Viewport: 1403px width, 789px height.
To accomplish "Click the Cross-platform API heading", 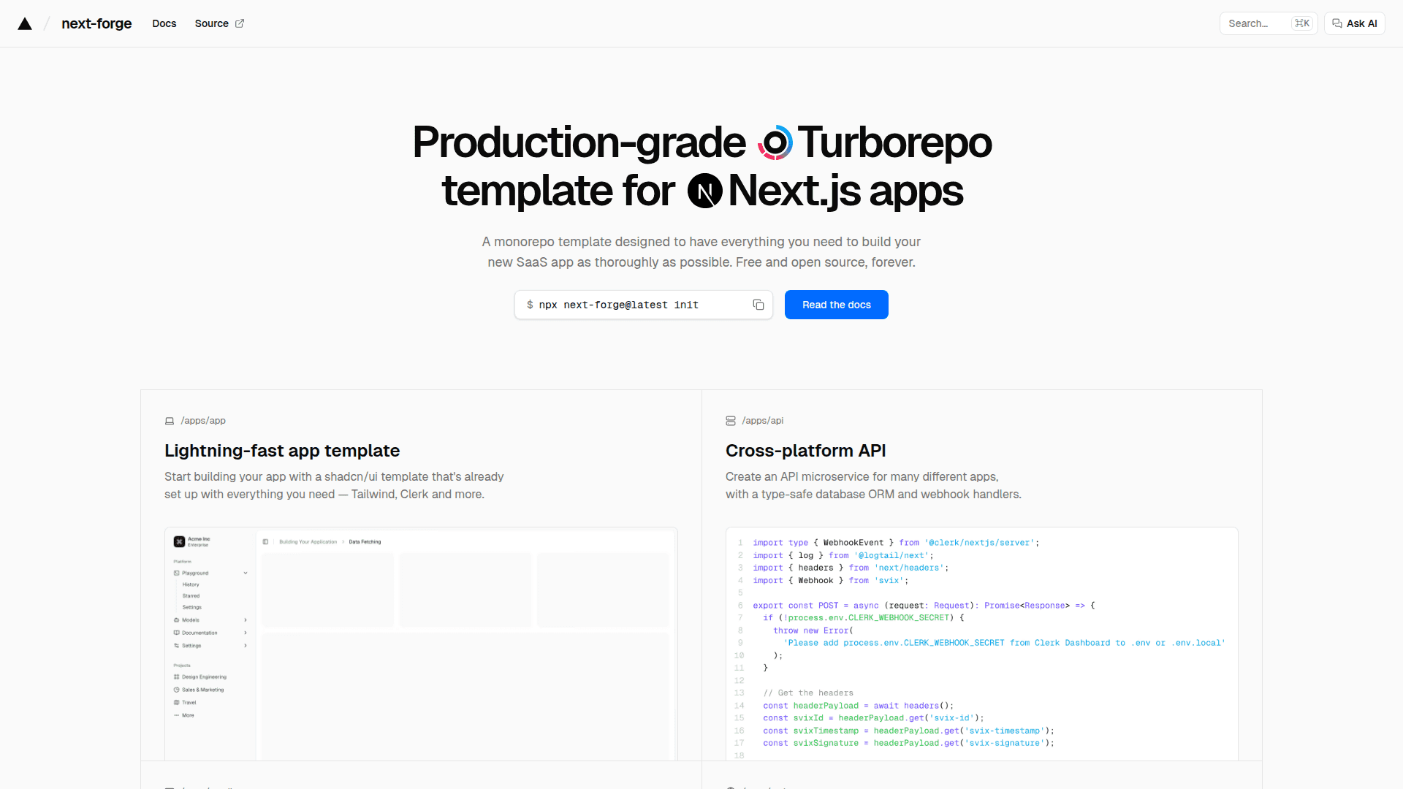I will point(806,451).
